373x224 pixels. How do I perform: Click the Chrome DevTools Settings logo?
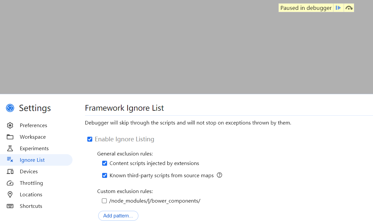pos(10,108)
